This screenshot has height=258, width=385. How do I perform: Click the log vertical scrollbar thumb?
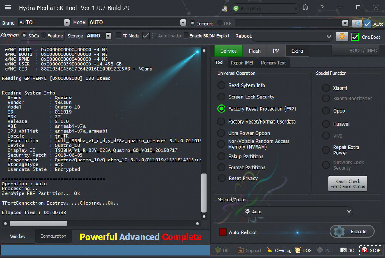(x=204, y=193)
